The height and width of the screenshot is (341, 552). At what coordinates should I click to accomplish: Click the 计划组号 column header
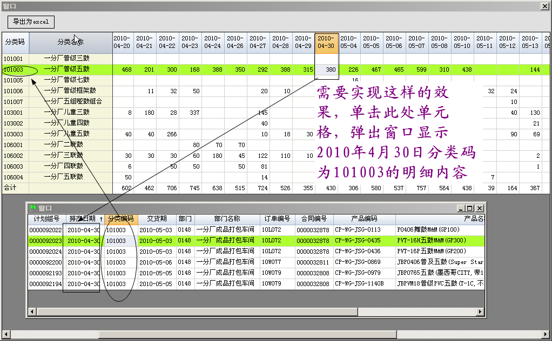click(47, 219)
